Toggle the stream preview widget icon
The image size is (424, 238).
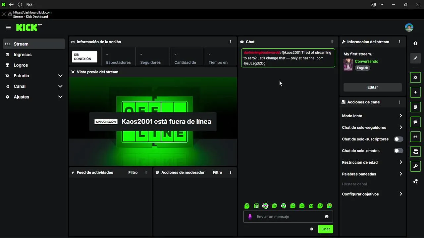click(x=415, y=77)
